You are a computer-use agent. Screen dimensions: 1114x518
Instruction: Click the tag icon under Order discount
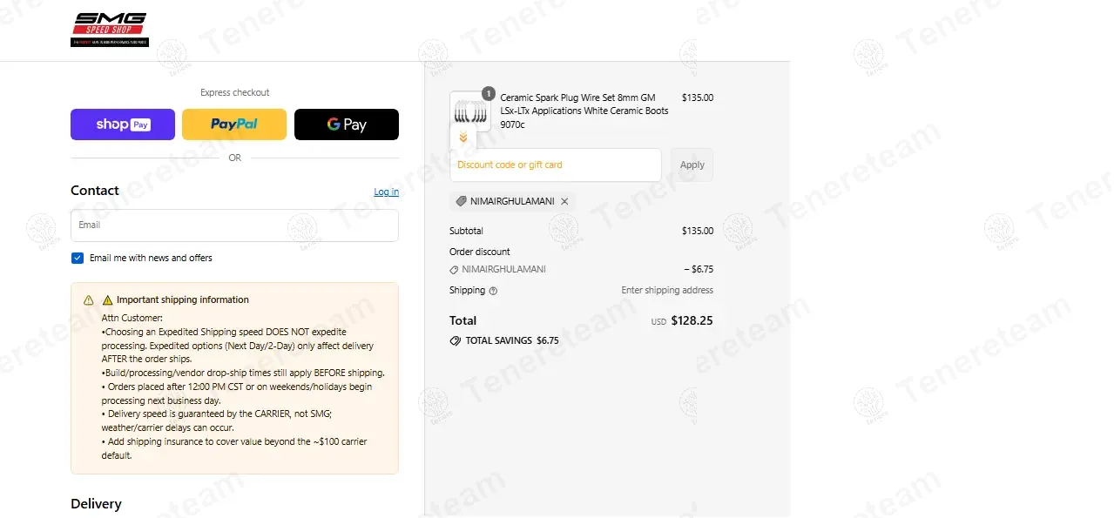(454, 270)
